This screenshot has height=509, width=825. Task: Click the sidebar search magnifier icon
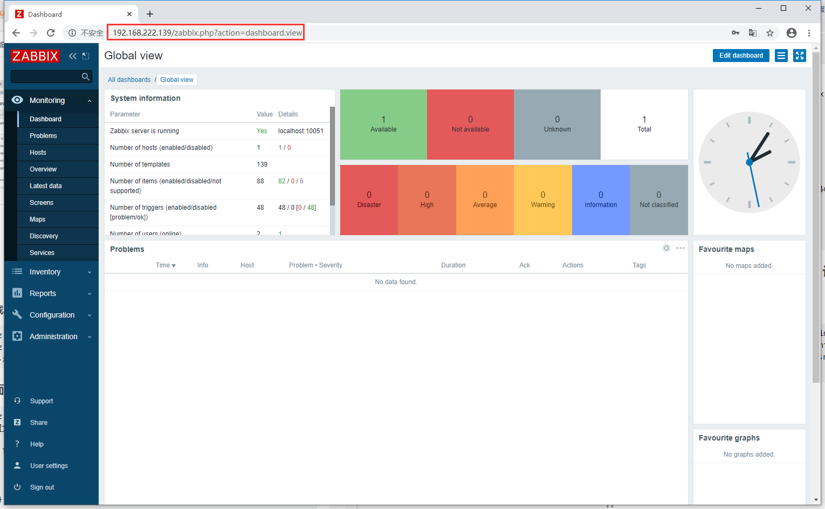pos(86,77)
